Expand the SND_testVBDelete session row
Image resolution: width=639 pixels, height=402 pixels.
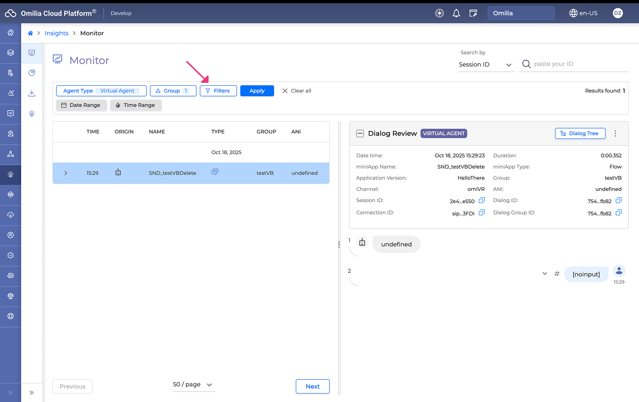[x=66, y=173]
